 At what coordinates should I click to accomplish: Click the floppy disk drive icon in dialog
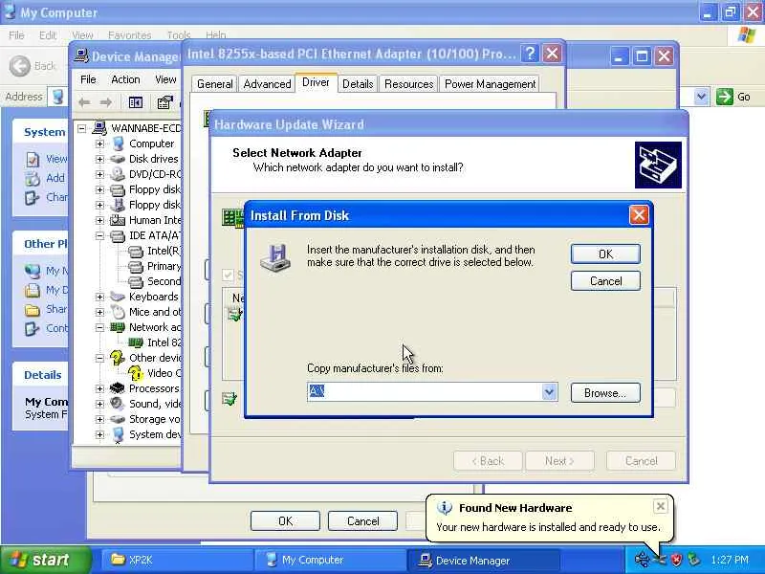(x=276, y=257)
